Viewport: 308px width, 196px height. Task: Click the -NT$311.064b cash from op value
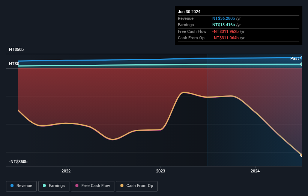[225, 38]
